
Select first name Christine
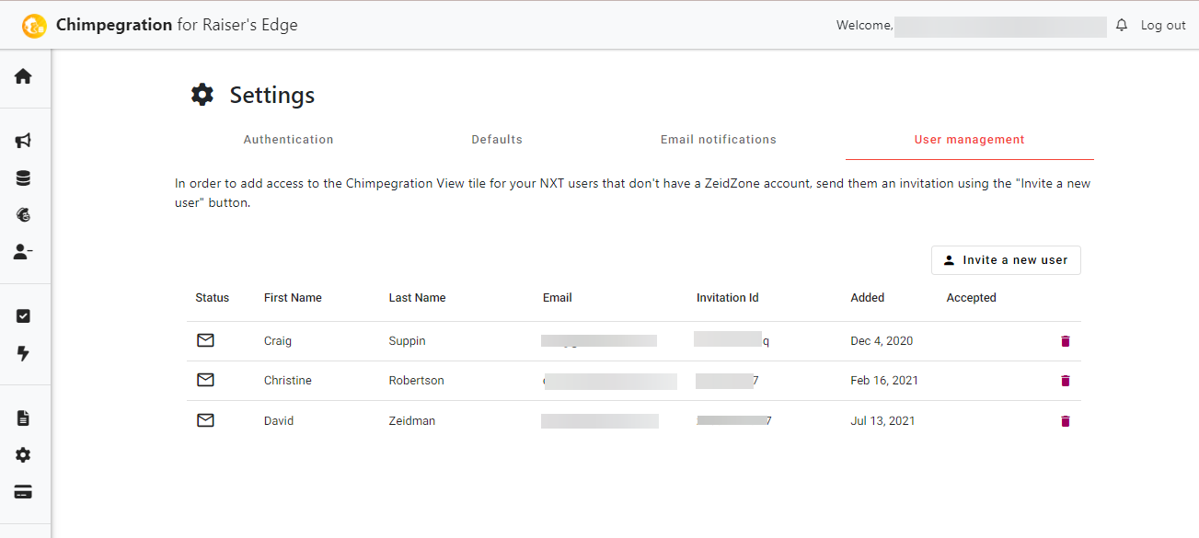288,381
